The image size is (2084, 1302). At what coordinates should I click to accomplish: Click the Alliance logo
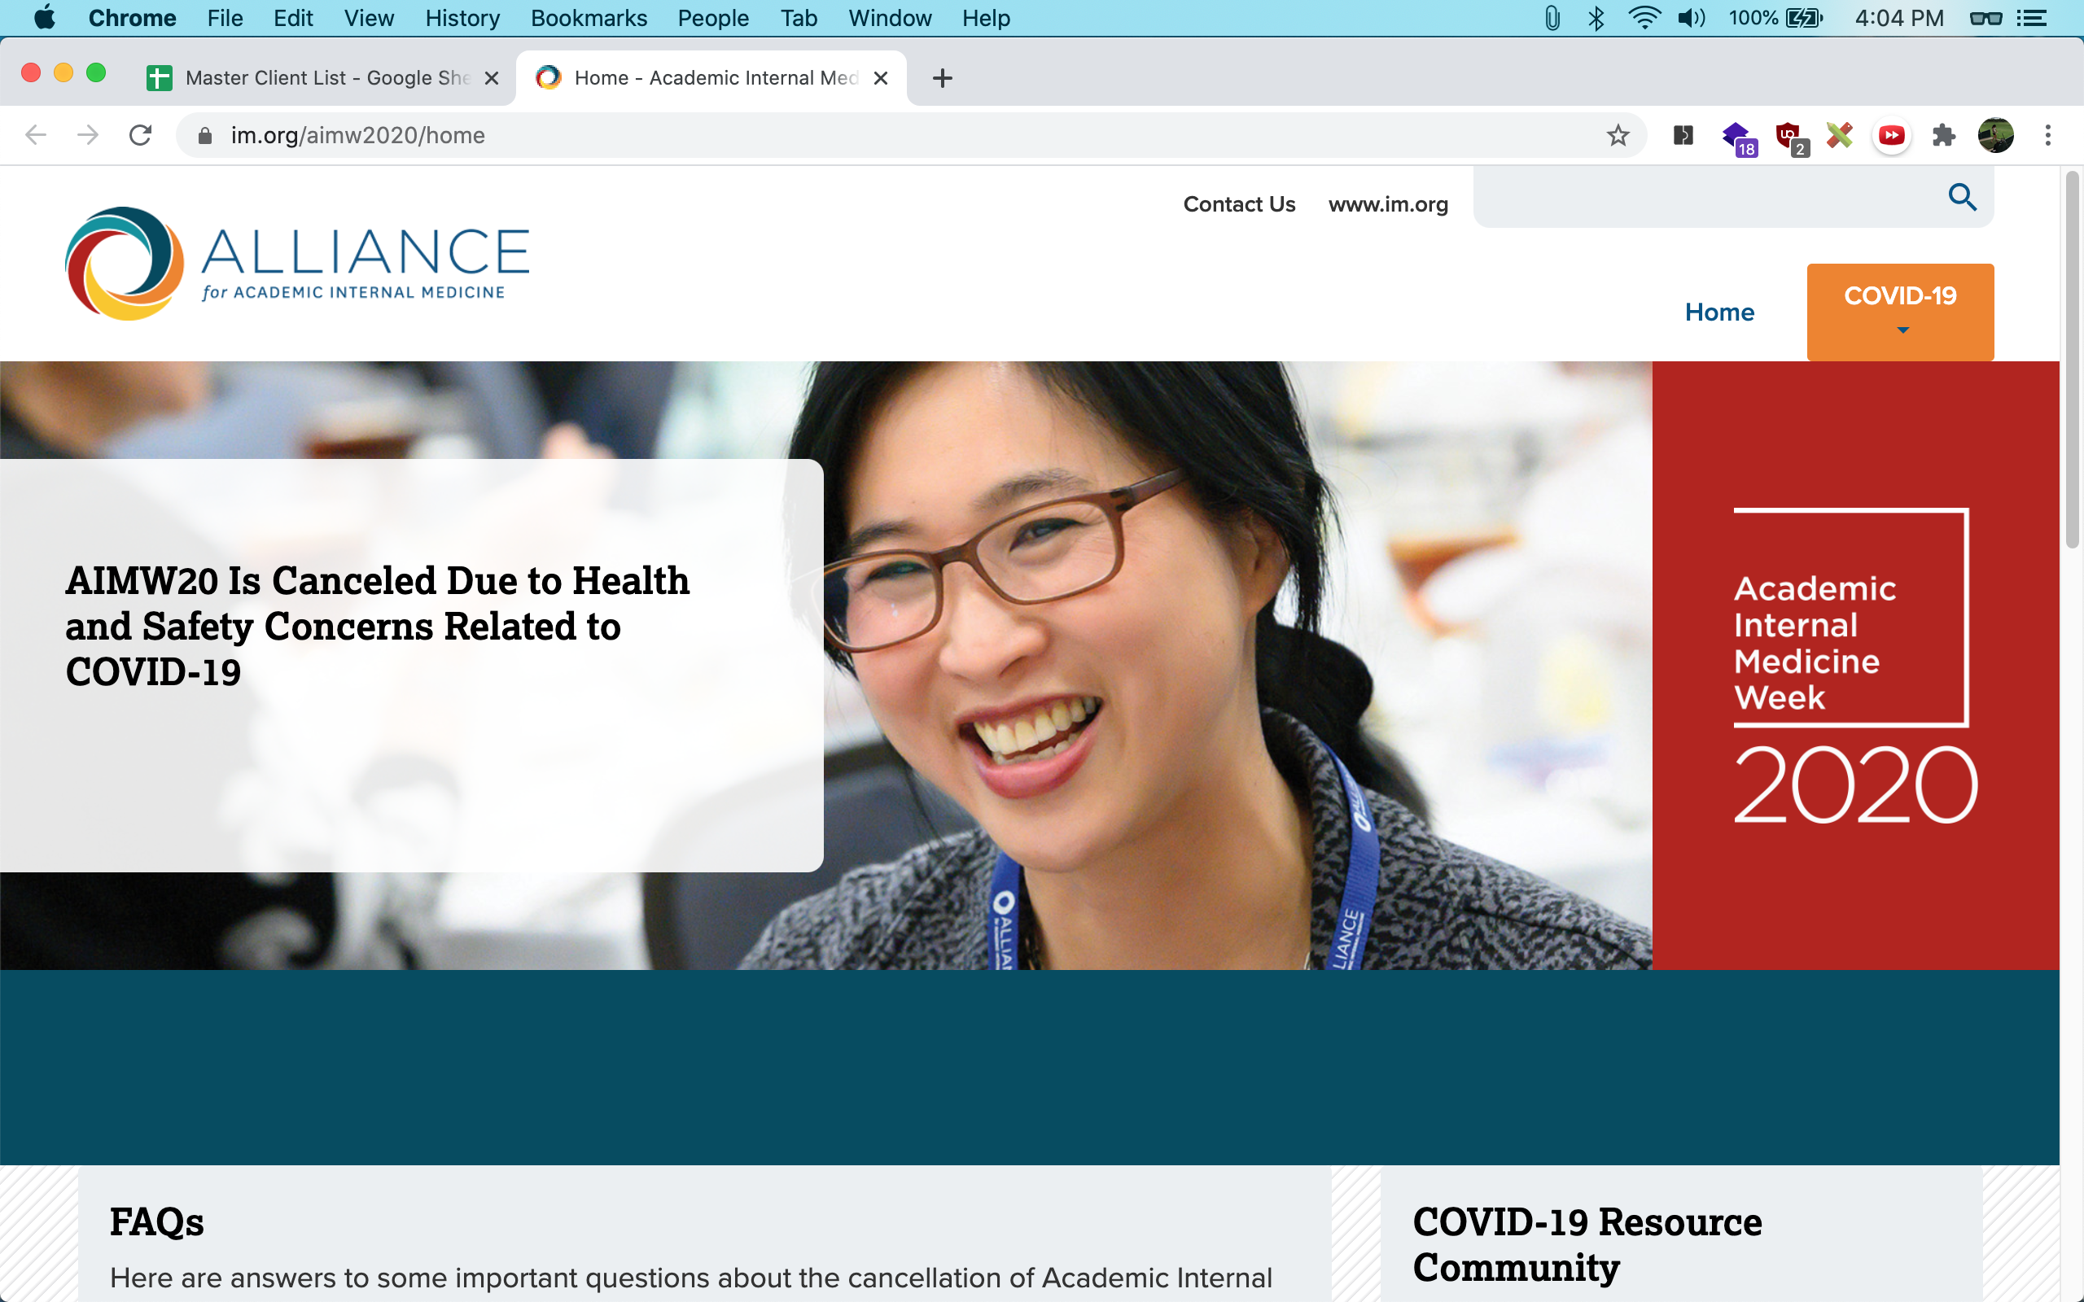[297, 263]
